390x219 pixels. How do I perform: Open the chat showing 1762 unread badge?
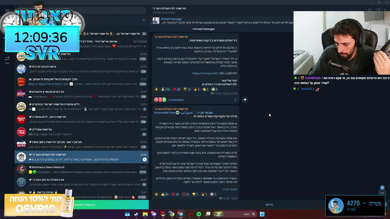pyautogui.click(x=82, y=56)
